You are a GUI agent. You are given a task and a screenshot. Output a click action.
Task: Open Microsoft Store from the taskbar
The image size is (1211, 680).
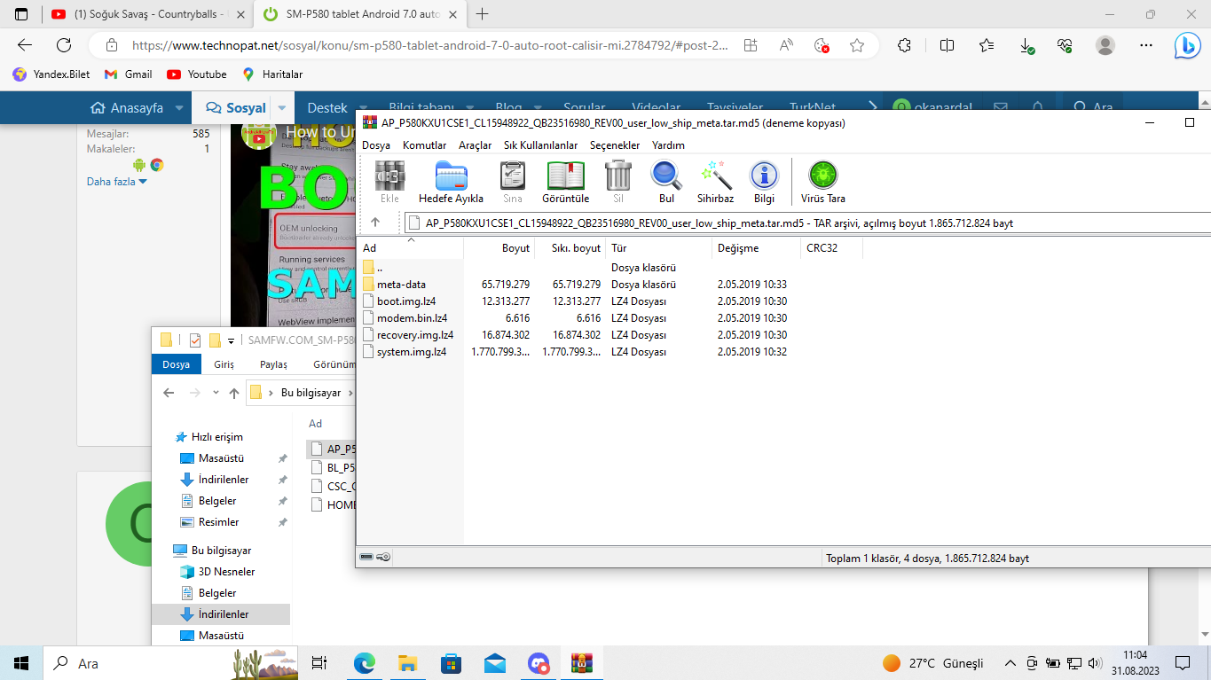click(x=451, y=663)
